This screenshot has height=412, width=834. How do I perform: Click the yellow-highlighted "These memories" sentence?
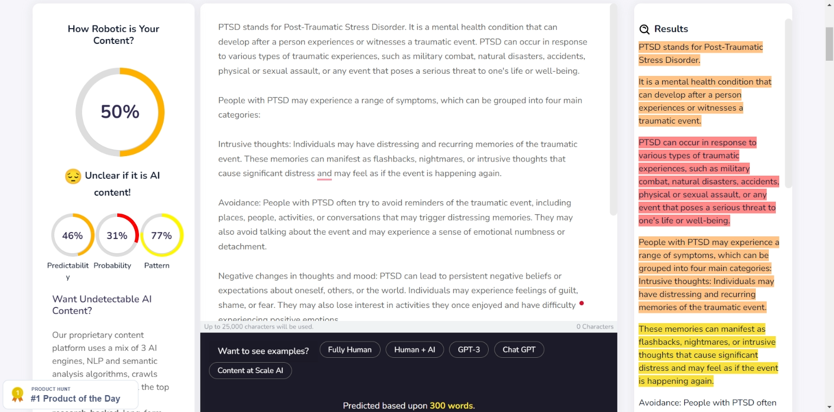coord(707,355)
